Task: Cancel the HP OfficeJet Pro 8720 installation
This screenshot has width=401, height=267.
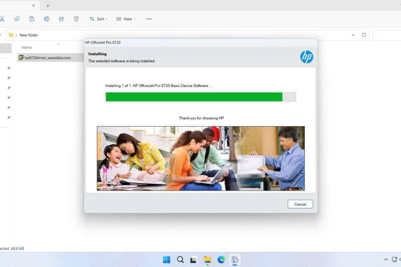Action: pos(300,204)
